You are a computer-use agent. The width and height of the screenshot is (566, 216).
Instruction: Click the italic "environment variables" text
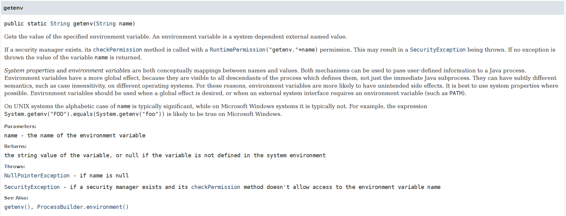click(99, 71)
